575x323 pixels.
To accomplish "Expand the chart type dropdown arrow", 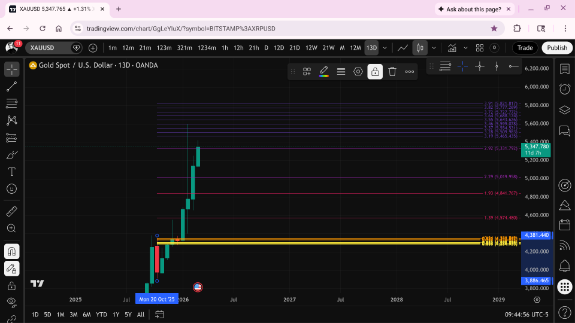I will [x=434, y=48].
